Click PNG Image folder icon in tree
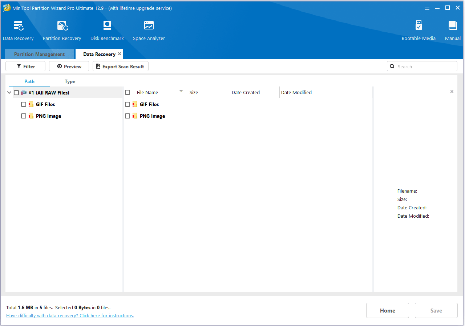Viewport: 465px width, 326px height. click(x=31, y=116)
